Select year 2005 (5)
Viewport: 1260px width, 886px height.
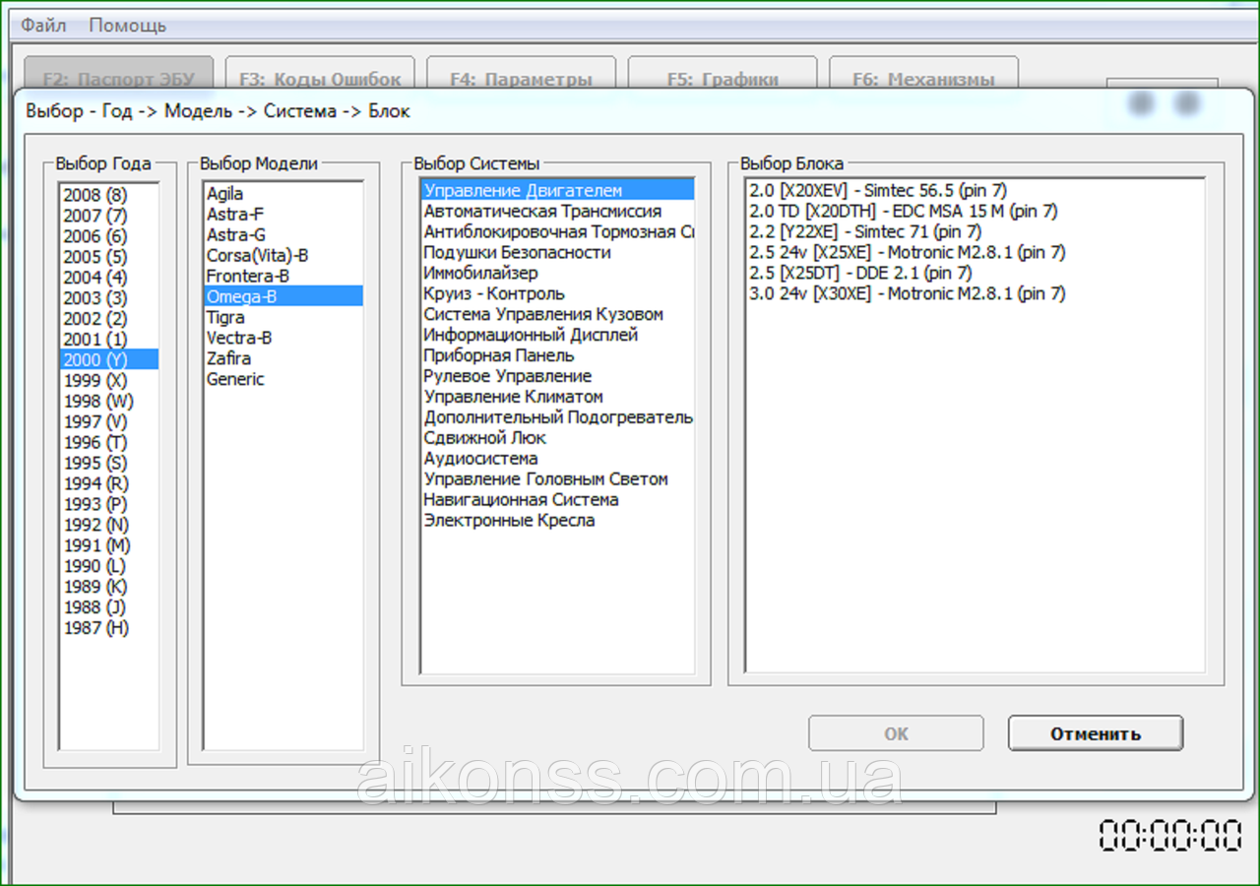click(108, 257)
